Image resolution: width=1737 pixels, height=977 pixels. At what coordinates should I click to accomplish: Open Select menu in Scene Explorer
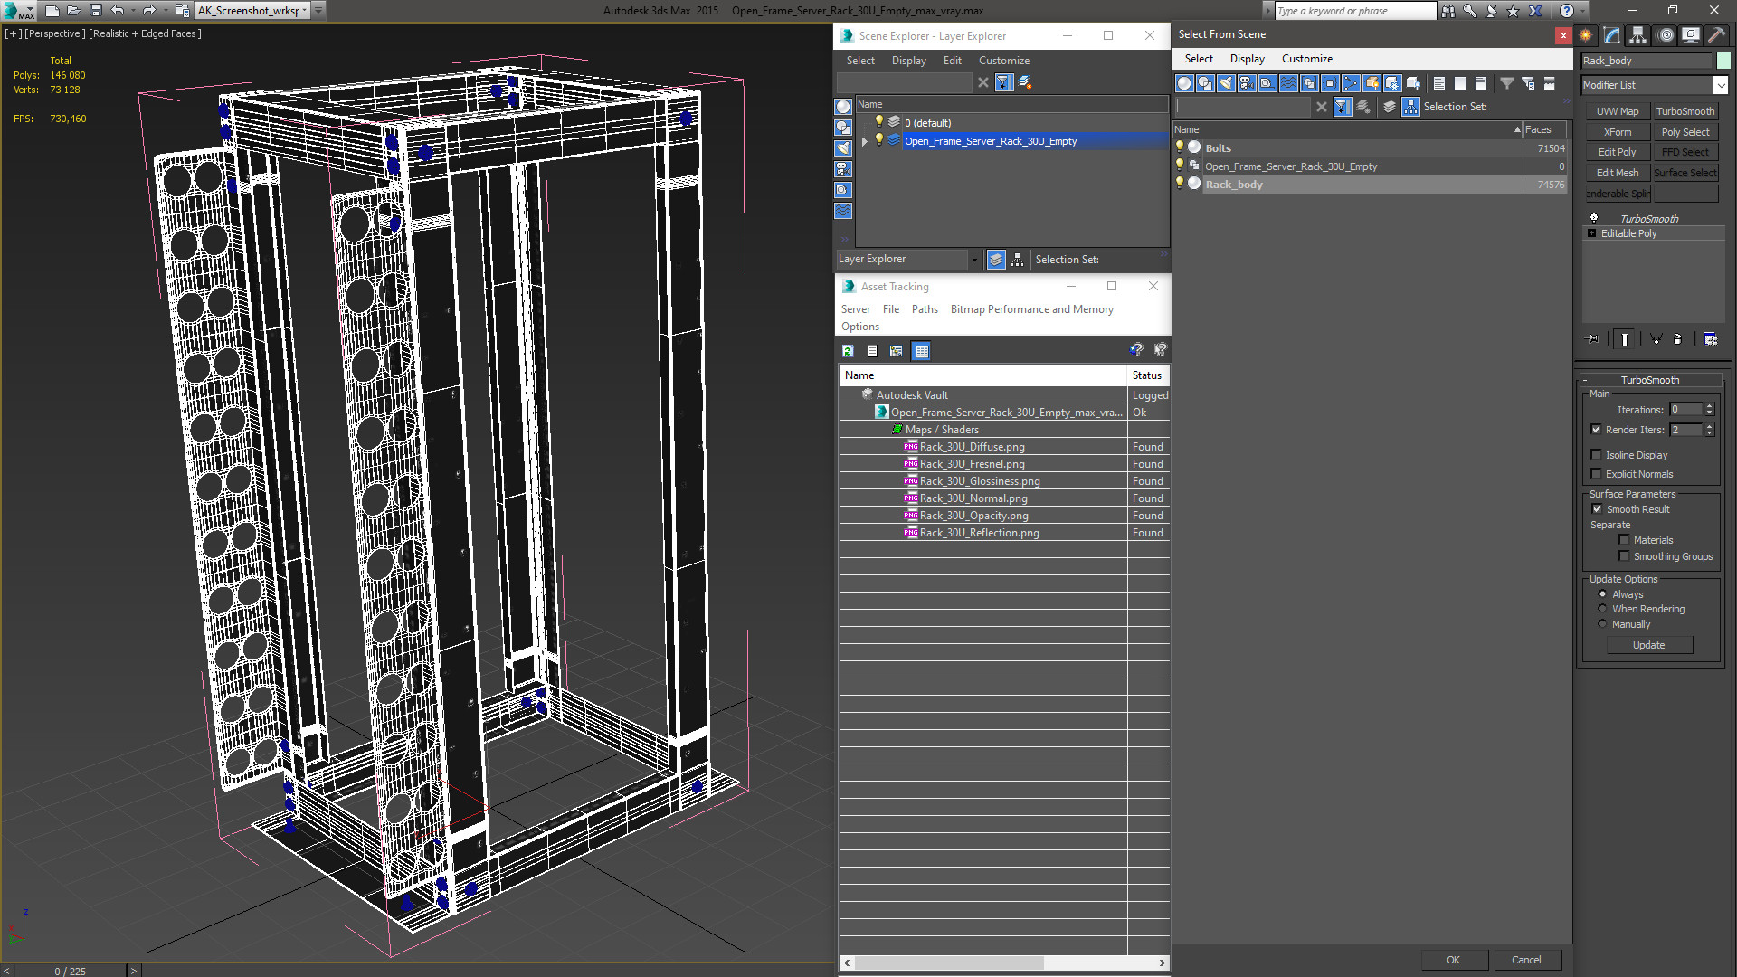(860, 61)
